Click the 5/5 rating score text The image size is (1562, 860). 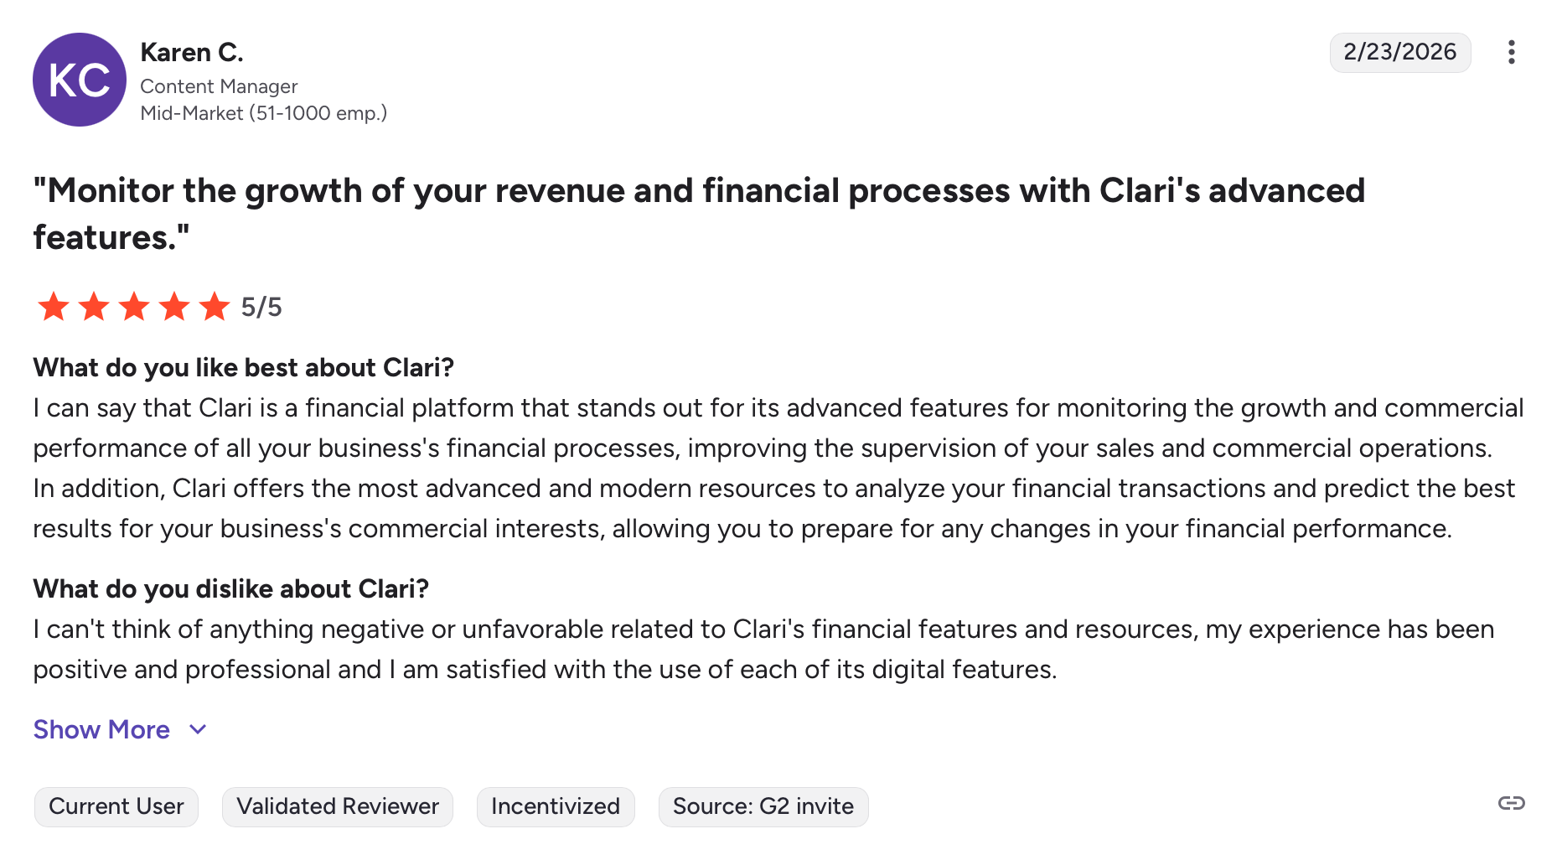(261, 307)
